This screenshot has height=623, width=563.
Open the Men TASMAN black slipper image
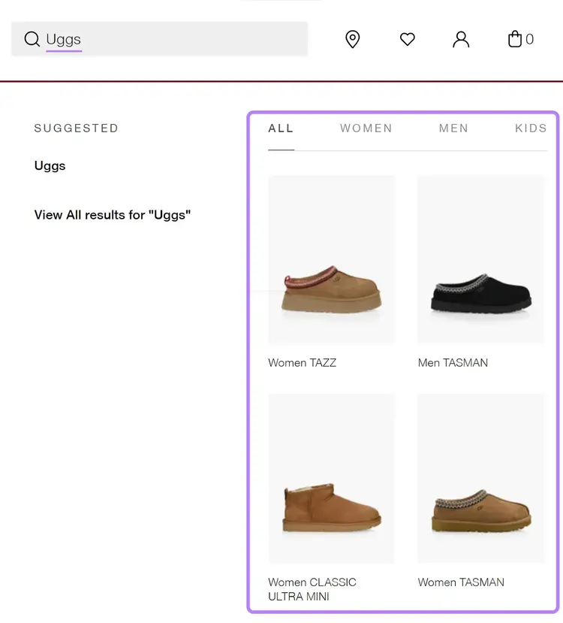point(481,260)
